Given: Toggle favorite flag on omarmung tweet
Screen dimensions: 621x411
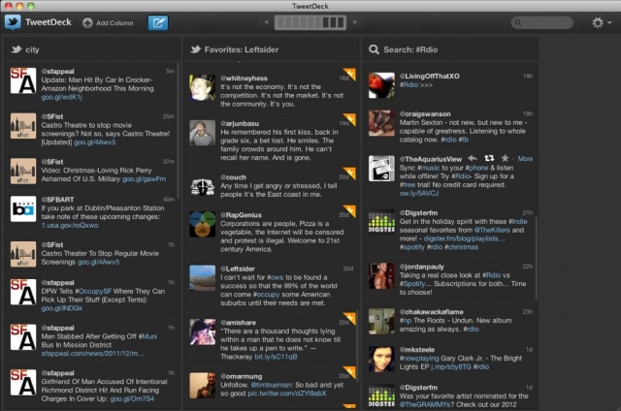Looking at the screenshot, I should [350, 371].
